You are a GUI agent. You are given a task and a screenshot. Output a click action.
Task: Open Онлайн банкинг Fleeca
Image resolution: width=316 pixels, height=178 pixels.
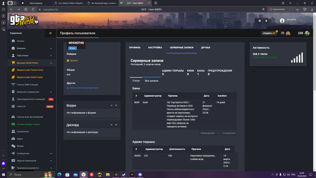pyautogui.click(x=28, y=124)
